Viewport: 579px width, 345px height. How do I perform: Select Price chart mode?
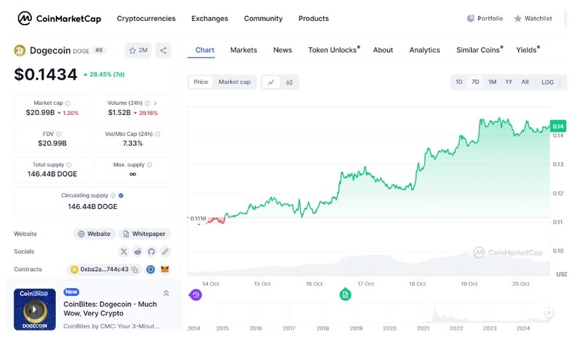[201, 82]
